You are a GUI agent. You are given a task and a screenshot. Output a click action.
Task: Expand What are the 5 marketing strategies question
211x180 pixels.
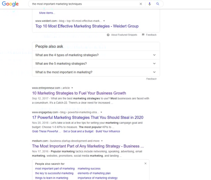[96, 64]
